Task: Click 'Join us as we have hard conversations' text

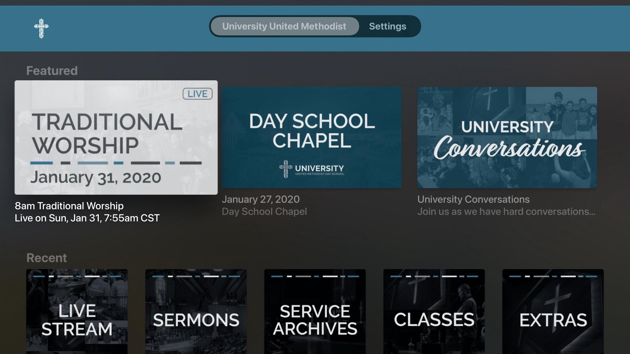Action: click(506, 212)
